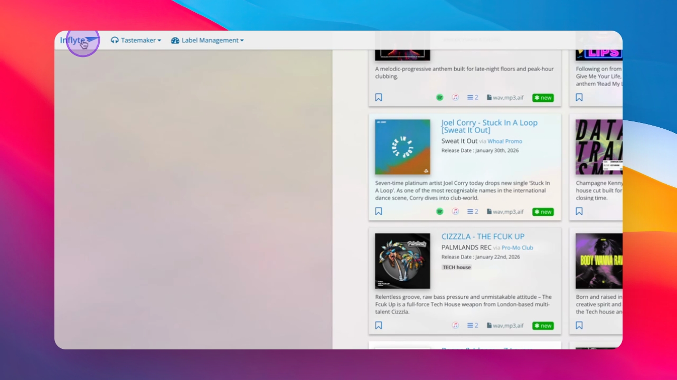Click the new badge on melodic-progressive anthem card
This screenshot has width=677, height=380.
(x=543, y=98)
